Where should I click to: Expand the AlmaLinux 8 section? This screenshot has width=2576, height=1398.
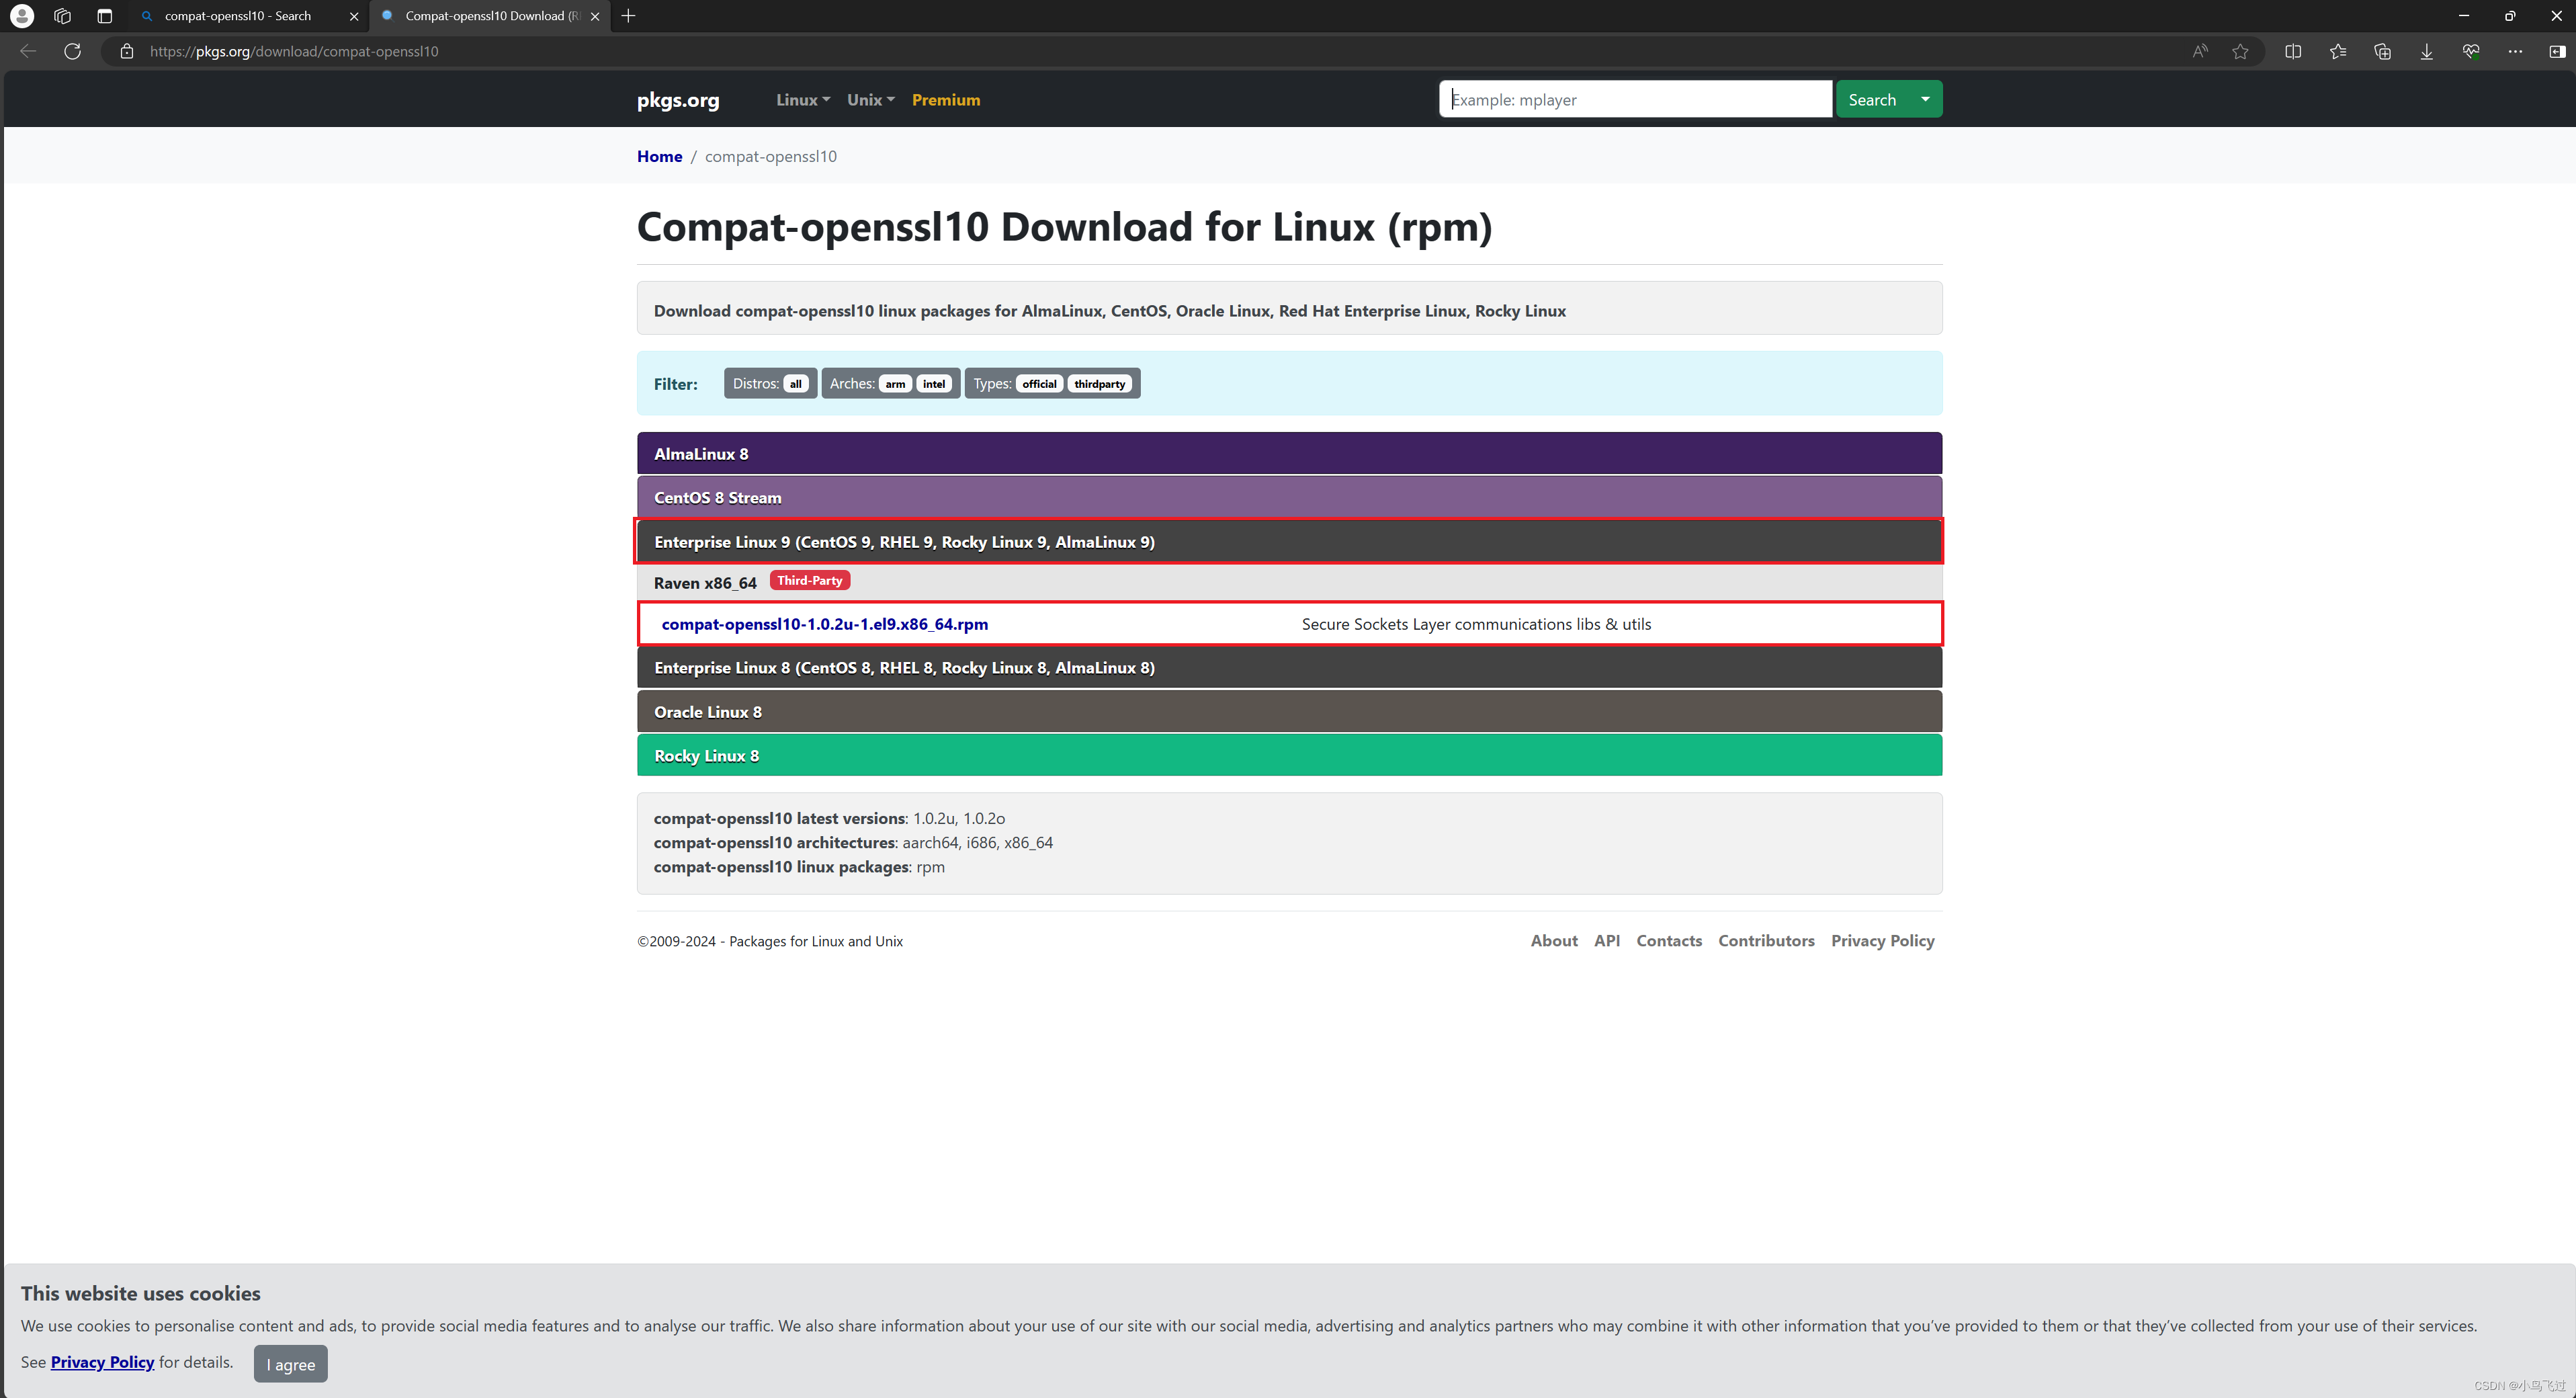pos(1289,453)
